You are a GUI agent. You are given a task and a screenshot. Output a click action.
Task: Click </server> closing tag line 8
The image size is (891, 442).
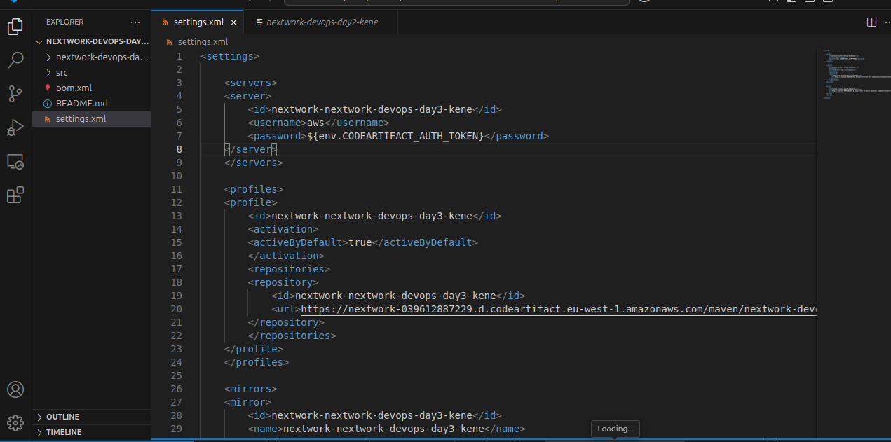point(251,149)
